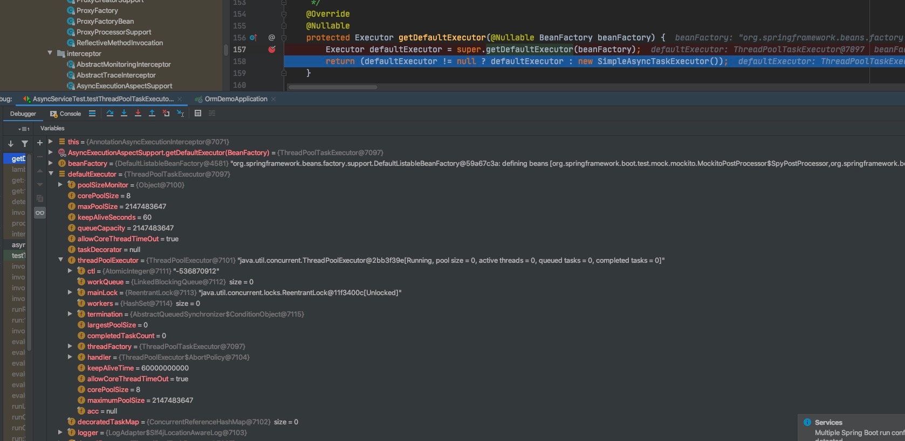The width and height of the screenshot is (905, 441).
Task: Toggle the breakpoint on line 157
Action: [x=272, y=50]
